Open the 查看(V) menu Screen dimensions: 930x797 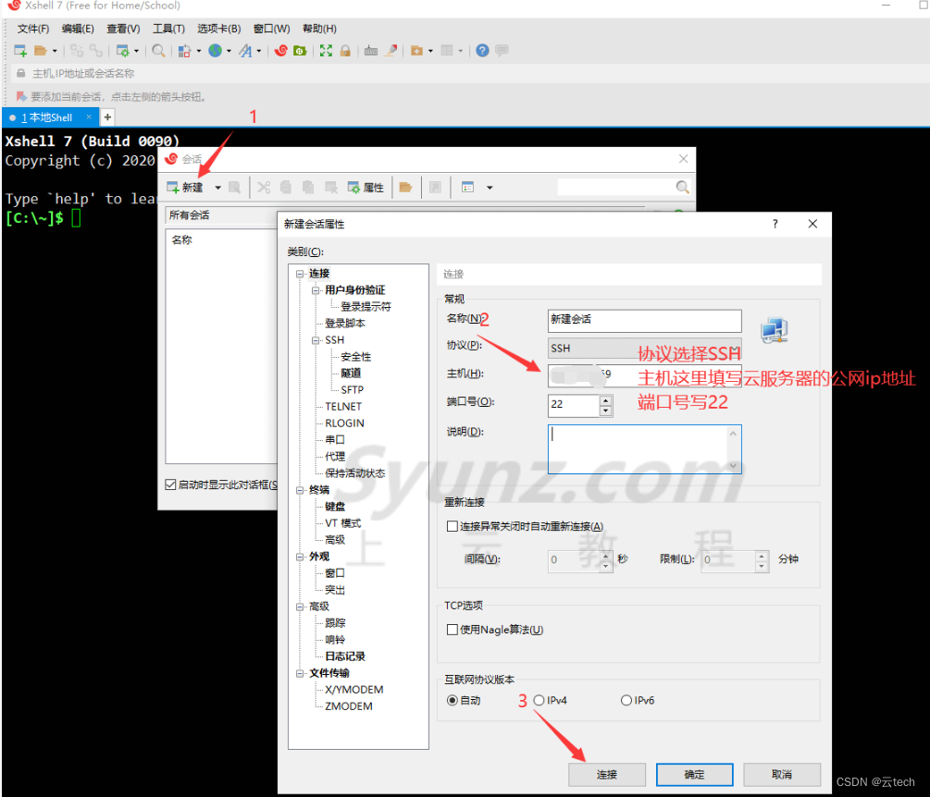pyautogui.click(x=123, y=29)
